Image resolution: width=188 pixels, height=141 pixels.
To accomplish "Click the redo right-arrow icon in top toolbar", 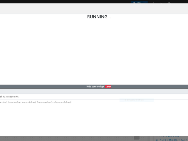I will [161, 3].
